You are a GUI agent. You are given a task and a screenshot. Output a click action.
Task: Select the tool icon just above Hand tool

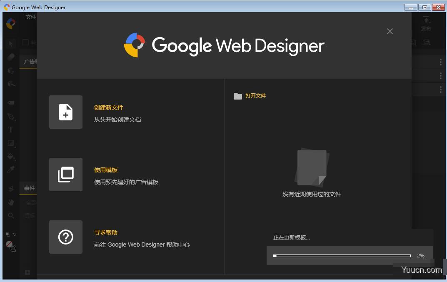(x=11, y=188)
